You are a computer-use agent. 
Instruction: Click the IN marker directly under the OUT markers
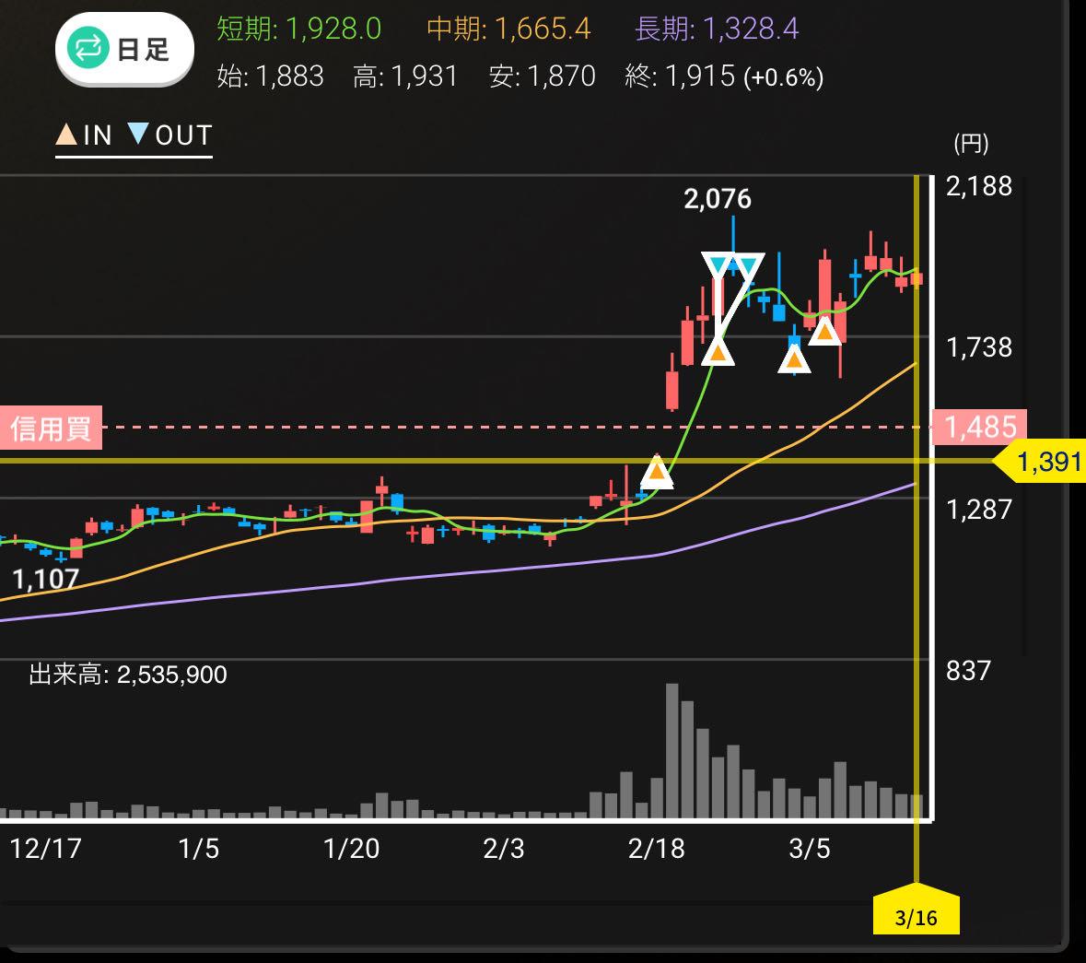pos(718,351)
